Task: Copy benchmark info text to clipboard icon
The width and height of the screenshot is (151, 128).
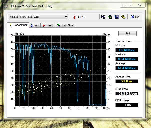Action: point(103,17)
